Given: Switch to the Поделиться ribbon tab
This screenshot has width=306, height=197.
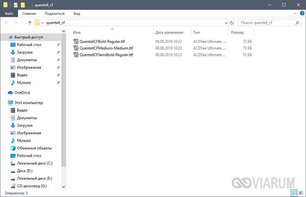Looking at the screenshot, I should click(x=54, y=14).
